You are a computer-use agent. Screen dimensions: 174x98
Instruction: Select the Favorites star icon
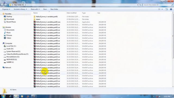[4, 14]
